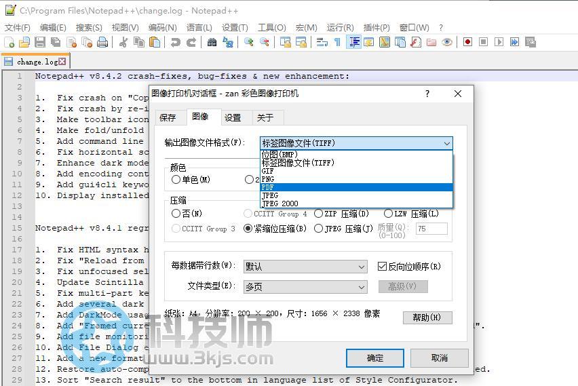The height and width of the screenshot is (386, 578).
Task: Toggle synchronized horizontal scrolling icon
Action: pyautogui.click(x=301, y=42)
